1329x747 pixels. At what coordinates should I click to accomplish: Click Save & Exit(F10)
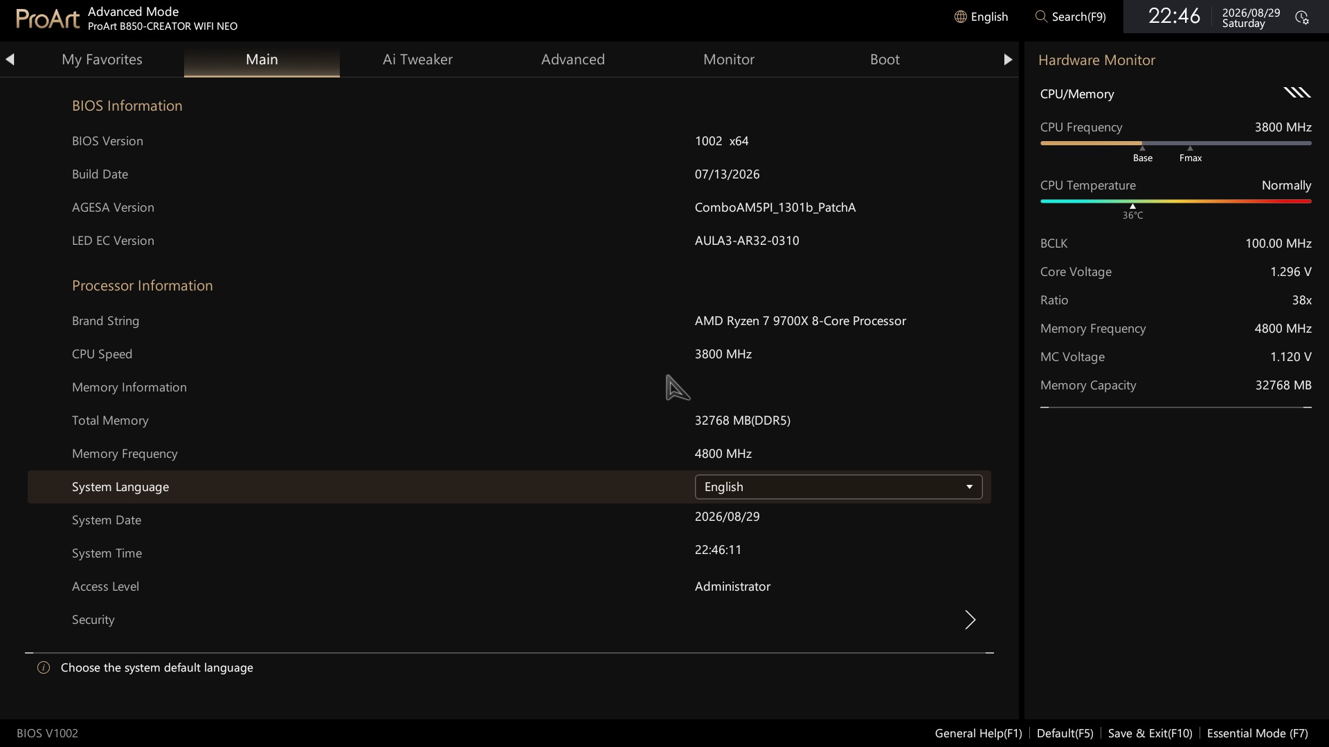tap(1150, 733)
